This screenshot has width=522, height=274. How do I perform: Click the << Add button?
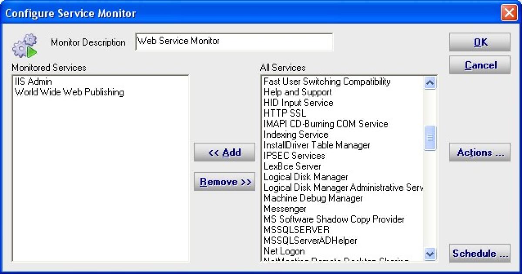click(x=224, y=152)
